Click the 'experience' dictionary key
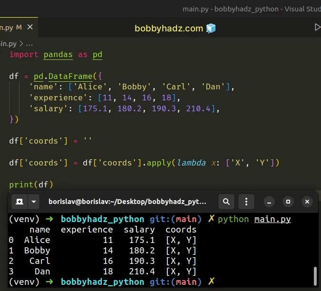 (x=58, y=97)
